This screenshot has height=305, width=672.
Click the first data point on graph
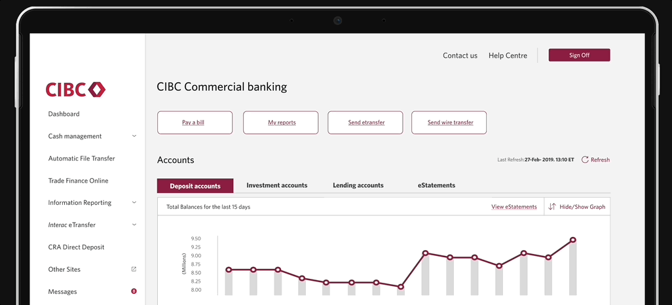pos(229,270)
